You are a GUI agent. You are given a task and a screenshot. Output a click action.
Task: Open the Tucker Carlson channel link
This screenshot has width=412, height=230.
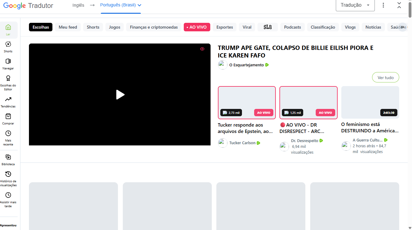(x=243, y=143)
